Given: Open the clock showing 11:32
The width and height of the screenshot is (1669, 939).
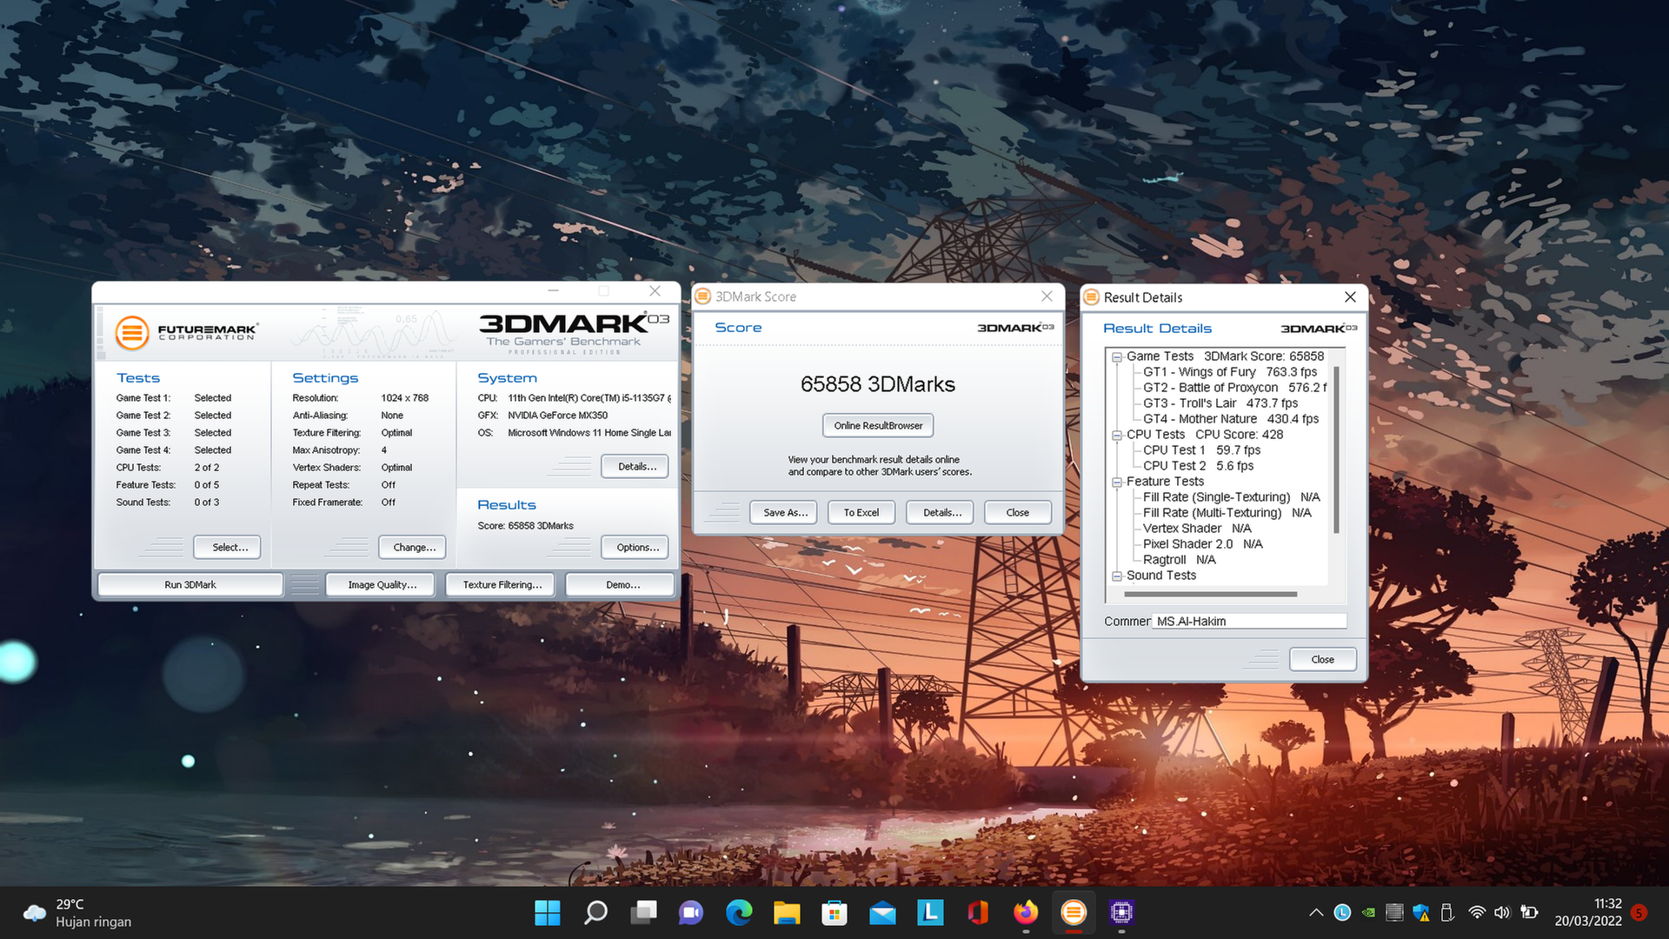Looking at the screenshot, I should click(1588, 912).
